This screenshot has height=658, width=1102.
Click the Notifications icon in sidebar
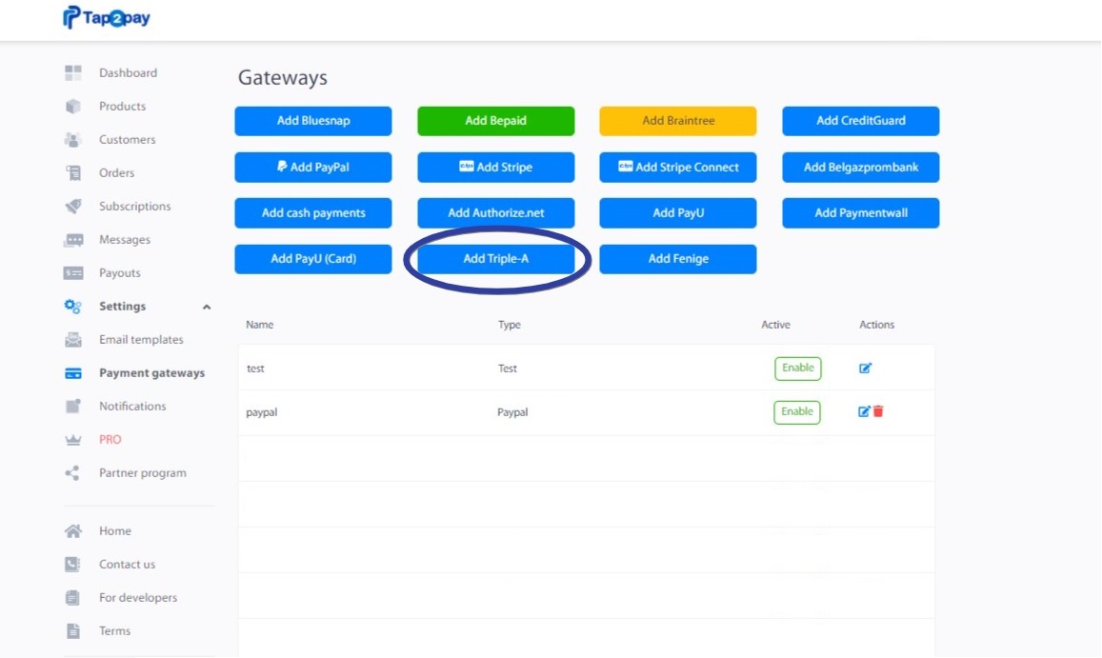point(73,407)
